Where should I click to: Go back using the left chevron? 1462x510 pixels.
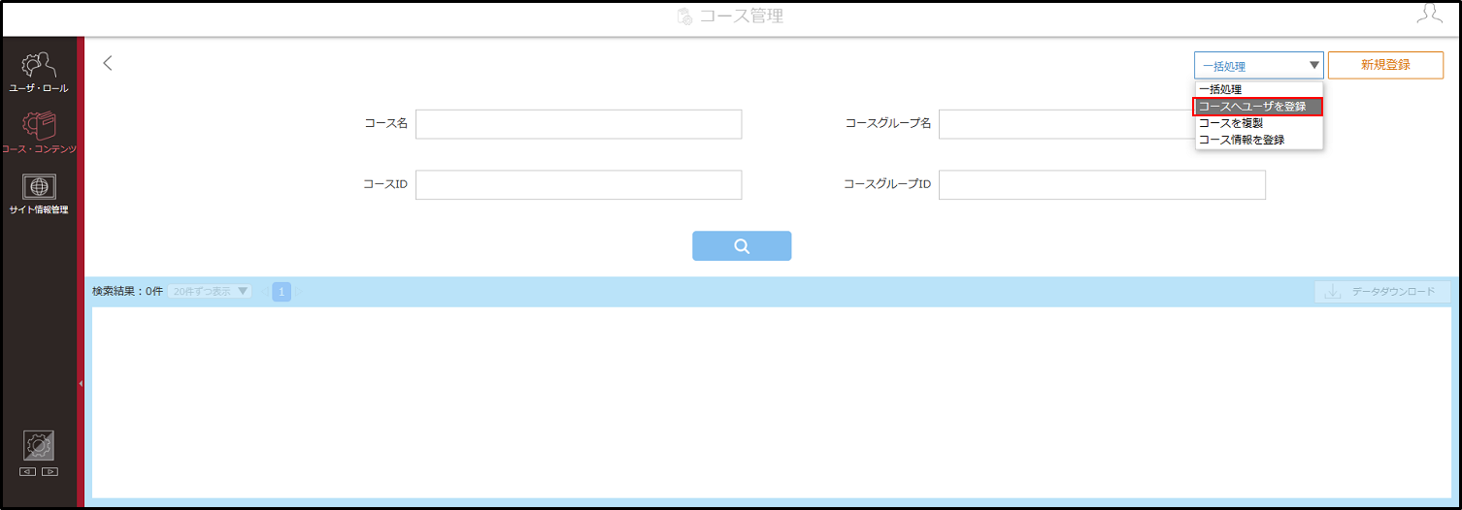pyautogui.click(x=108, y=63)
